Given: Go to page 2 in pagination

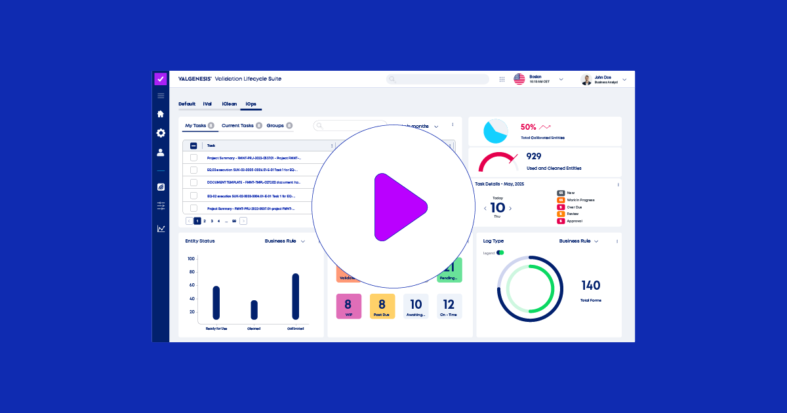Looking at the screenshot, I should click(x=205, y=221).
